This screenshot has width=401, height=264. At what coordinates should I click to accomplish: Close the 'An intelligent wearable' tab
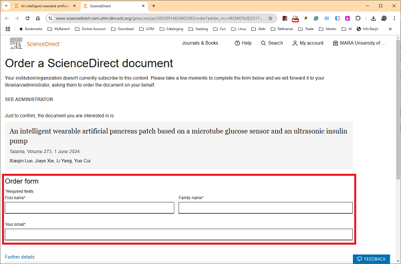tap(74, 6)
